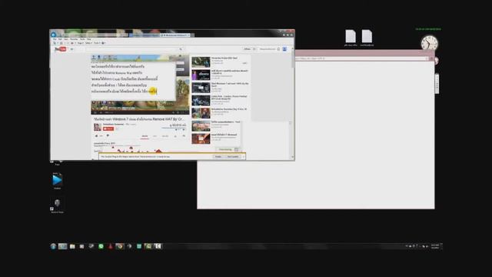Image resolution: width=492 pixels, height=277 pixels.
Task: Click the taskbar date and time display
Action: pos(435,246)
